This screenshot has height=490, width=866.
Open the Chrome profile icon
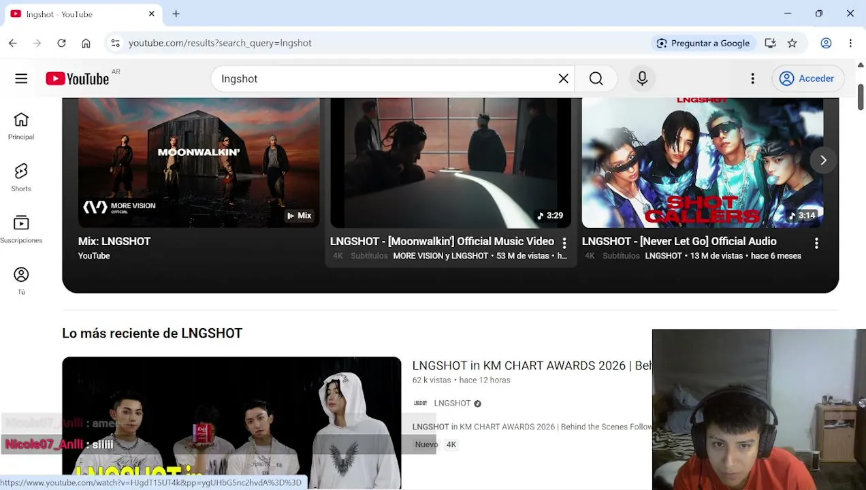[826, 43]
